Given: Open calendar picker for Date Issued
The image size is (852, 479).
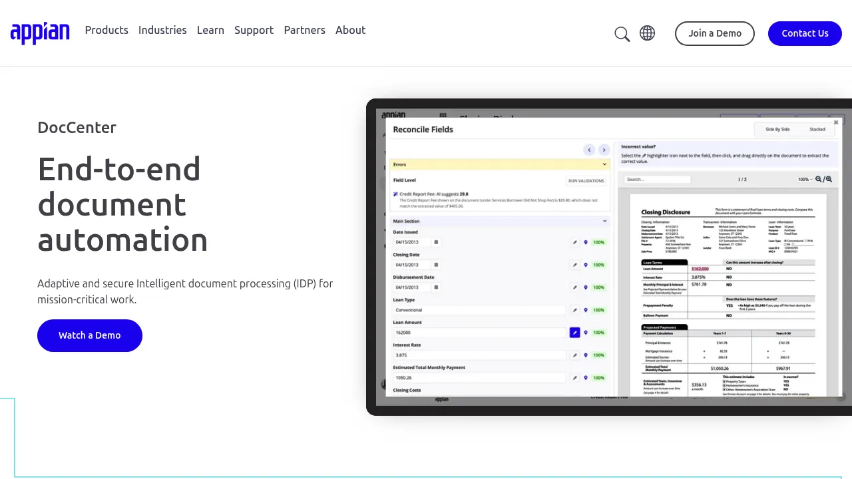Looking at the screenshot, I should (x=437, y=242).
